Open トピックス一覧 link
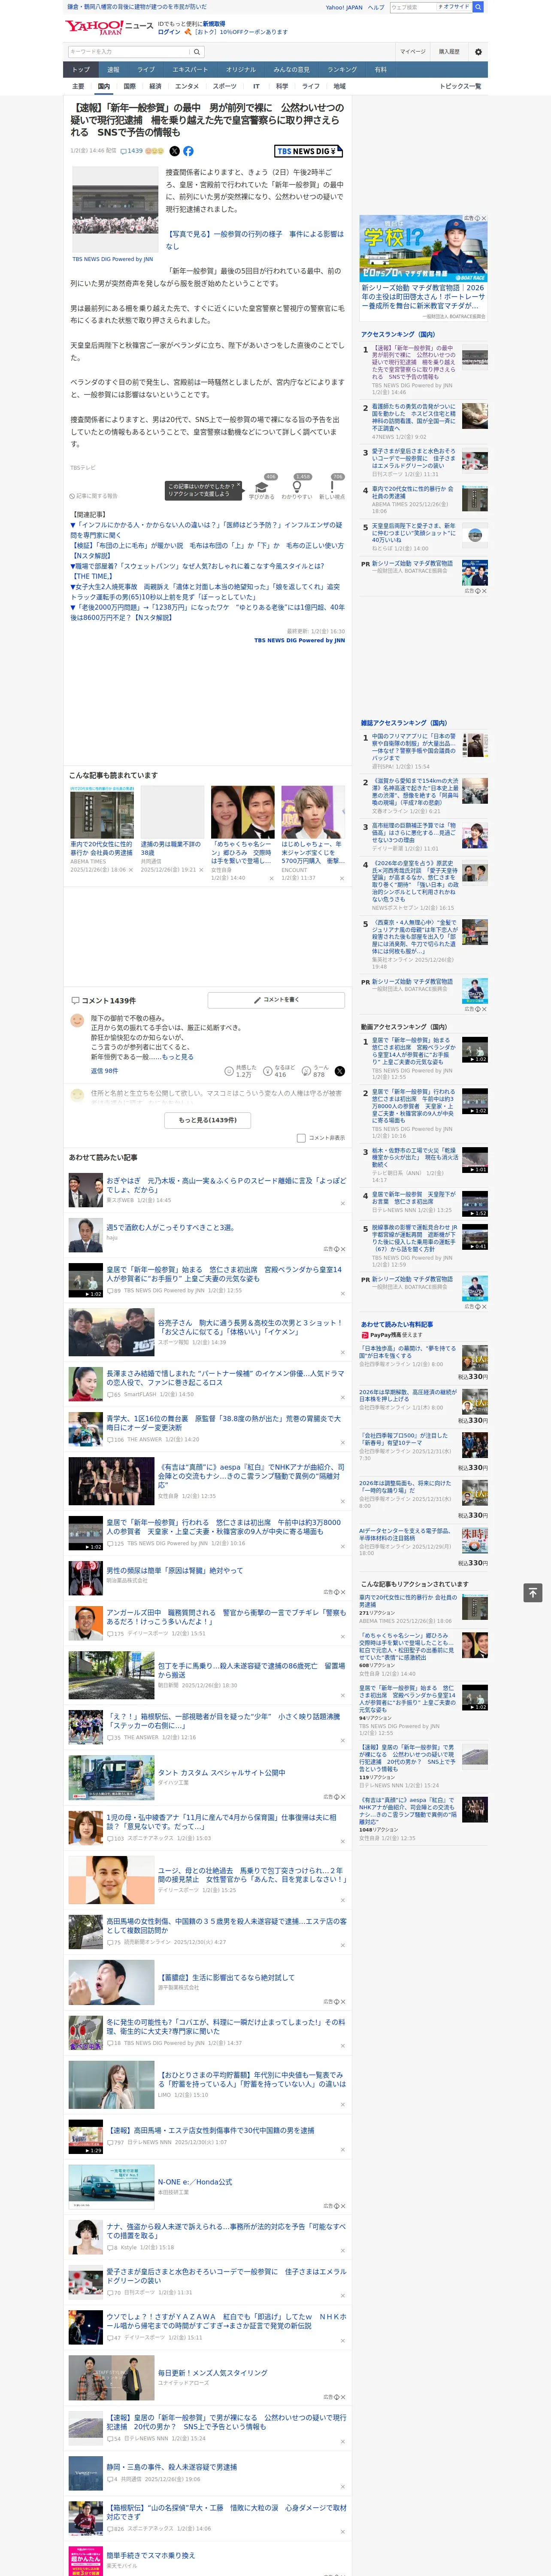This screenshot has width=551, height=2576. click(460, 86)
